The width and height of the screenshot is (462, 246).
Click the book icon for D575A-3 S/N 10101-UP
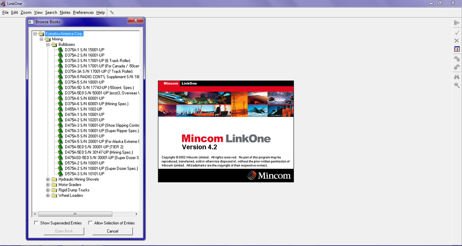[61, 174]
